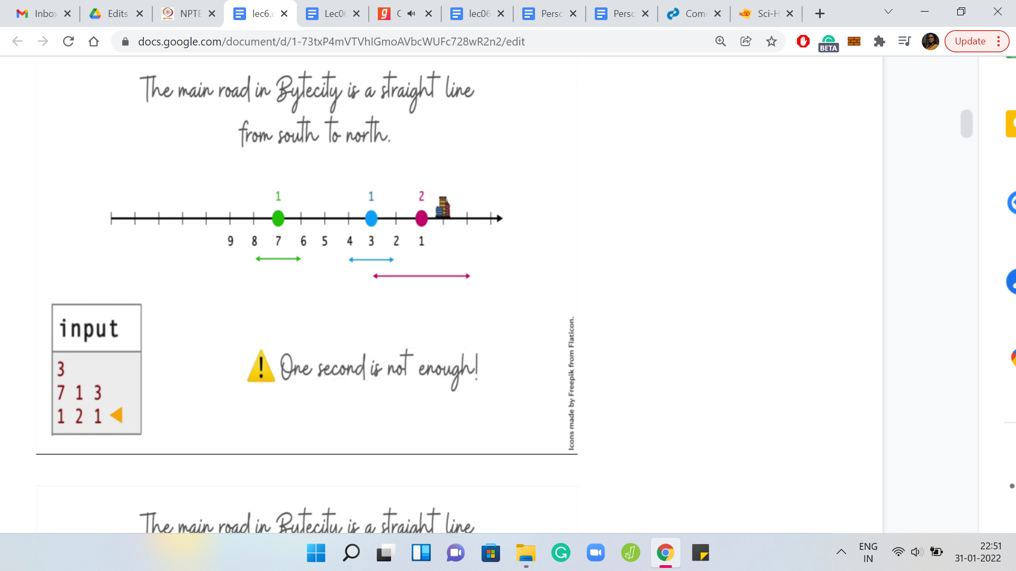This screenshot has width=1016, height=571.
Task: Reload the current page
Action: click(68, 41)
